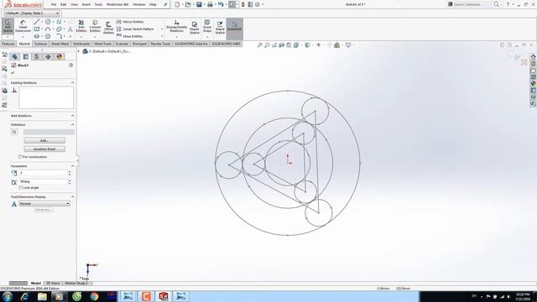537x302 pixels.
Task: Open the Tools menu
Action: point(98,4)
